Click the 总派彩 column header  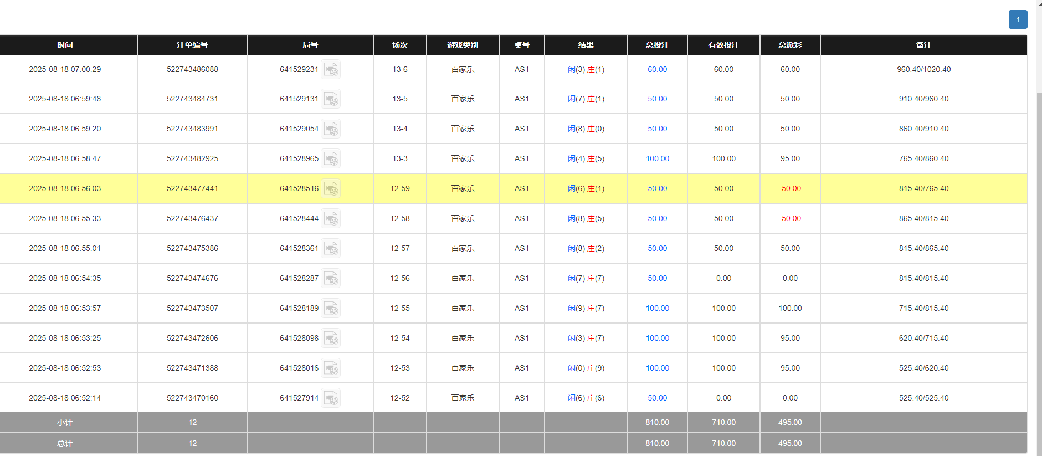coord(790,45)
